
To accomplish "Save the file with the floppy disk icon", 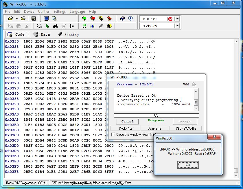I will coord(34,19).
